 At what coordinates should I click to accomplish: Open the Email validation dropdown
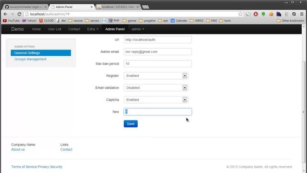click(x=156, y=87)
